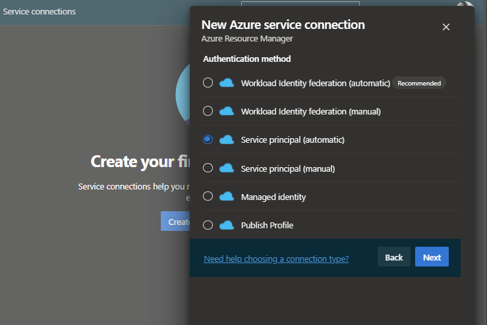Click cloud icon beside Workload Identity federation (automatic)

(227, 83)
